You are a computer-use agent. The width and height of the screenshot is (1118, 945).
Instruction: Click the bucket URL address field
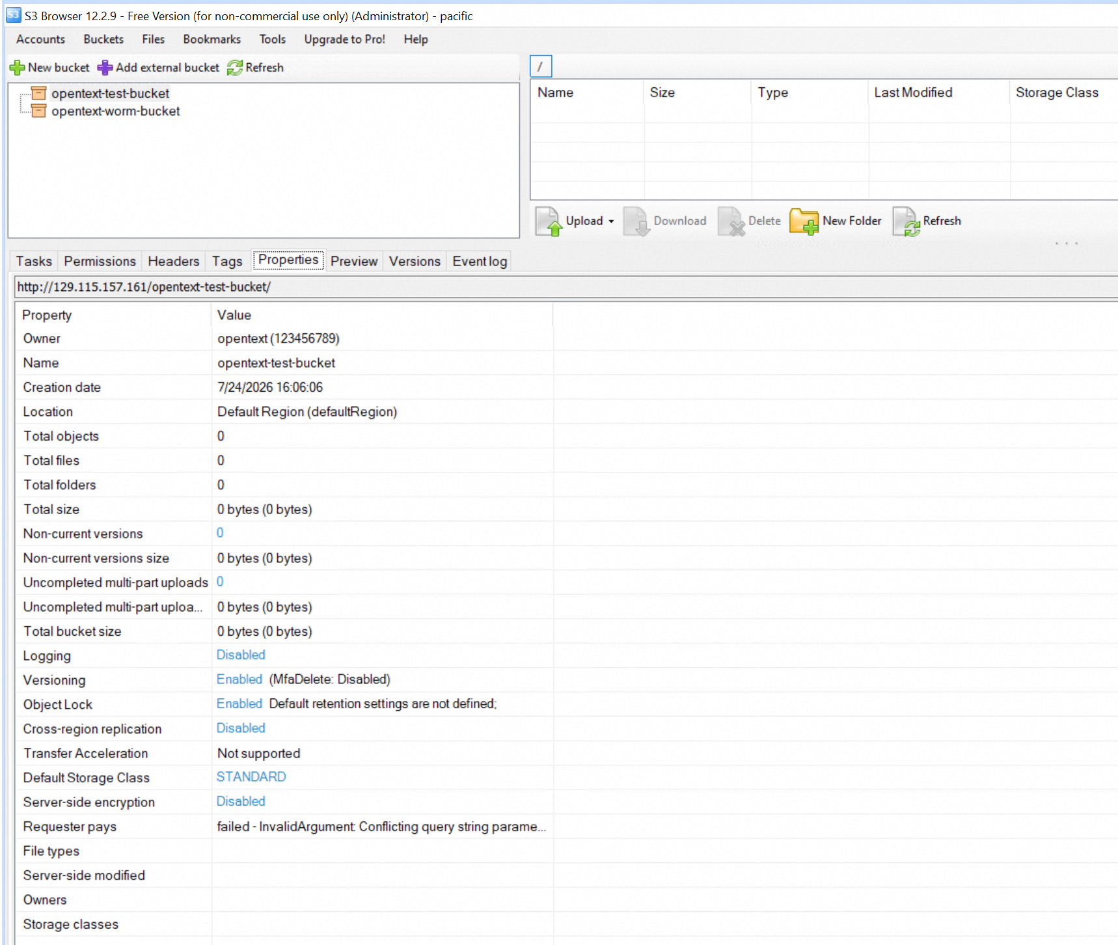[x=566, y=287]
